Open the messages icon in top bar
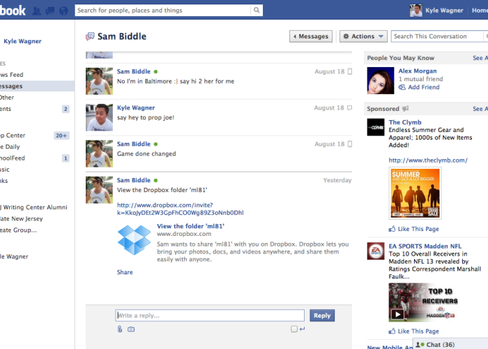Viewport: 488px width, 349px height. point(49,11)
